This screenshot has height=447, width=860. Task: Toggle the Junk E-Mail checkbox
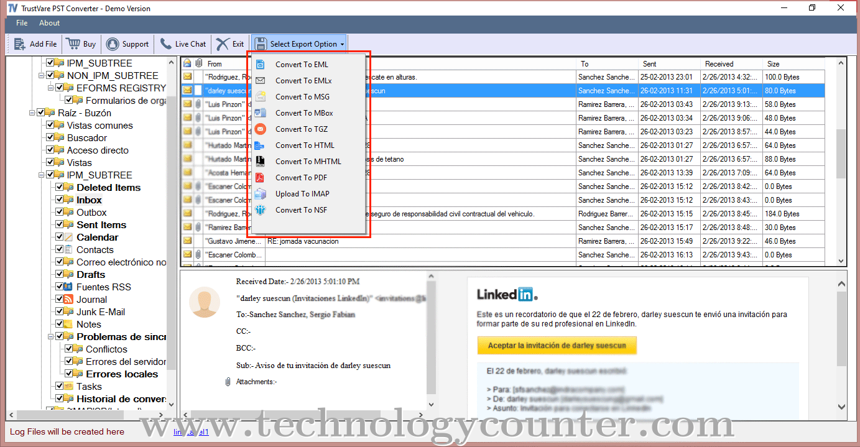[x=60, y=311]
